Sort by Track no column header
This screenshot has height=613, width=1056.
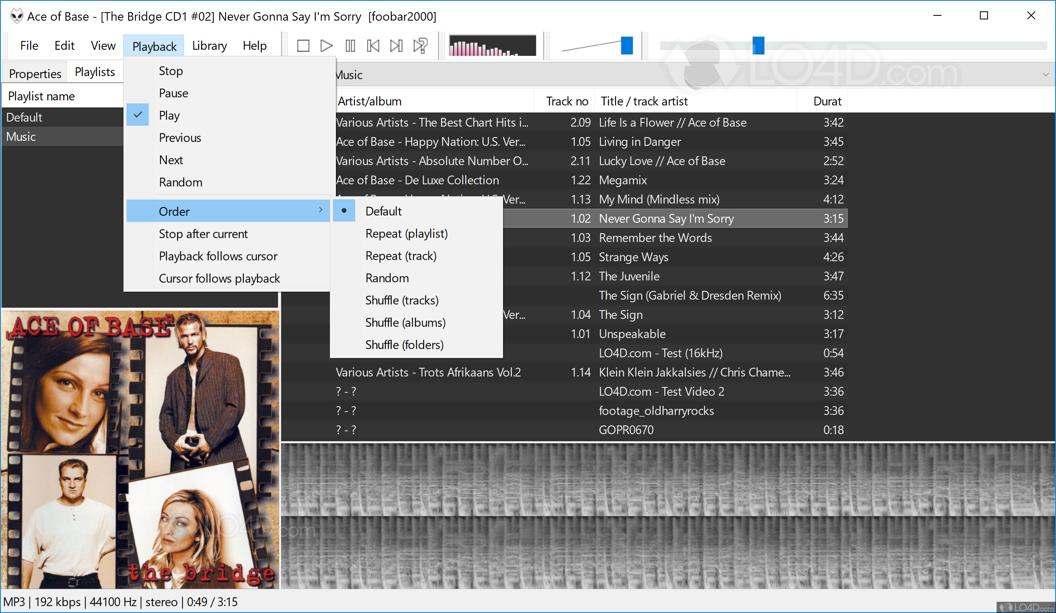tap(564, 101)
